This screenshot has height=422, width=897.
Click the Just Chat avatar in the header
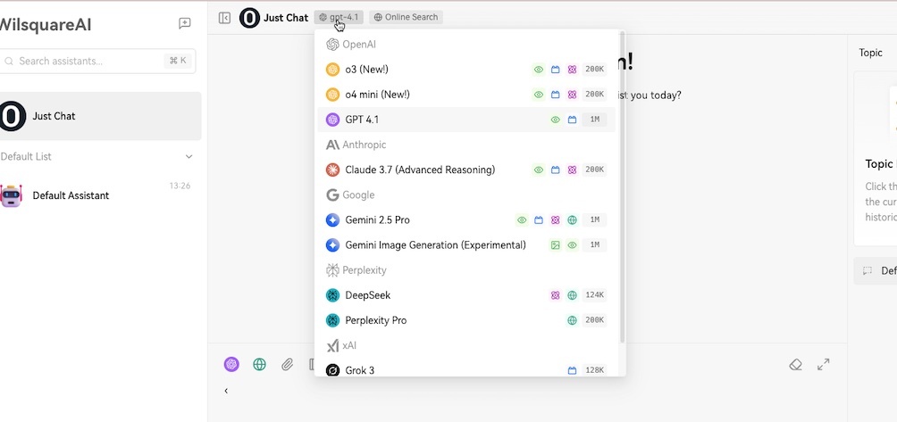pos(249,18)
